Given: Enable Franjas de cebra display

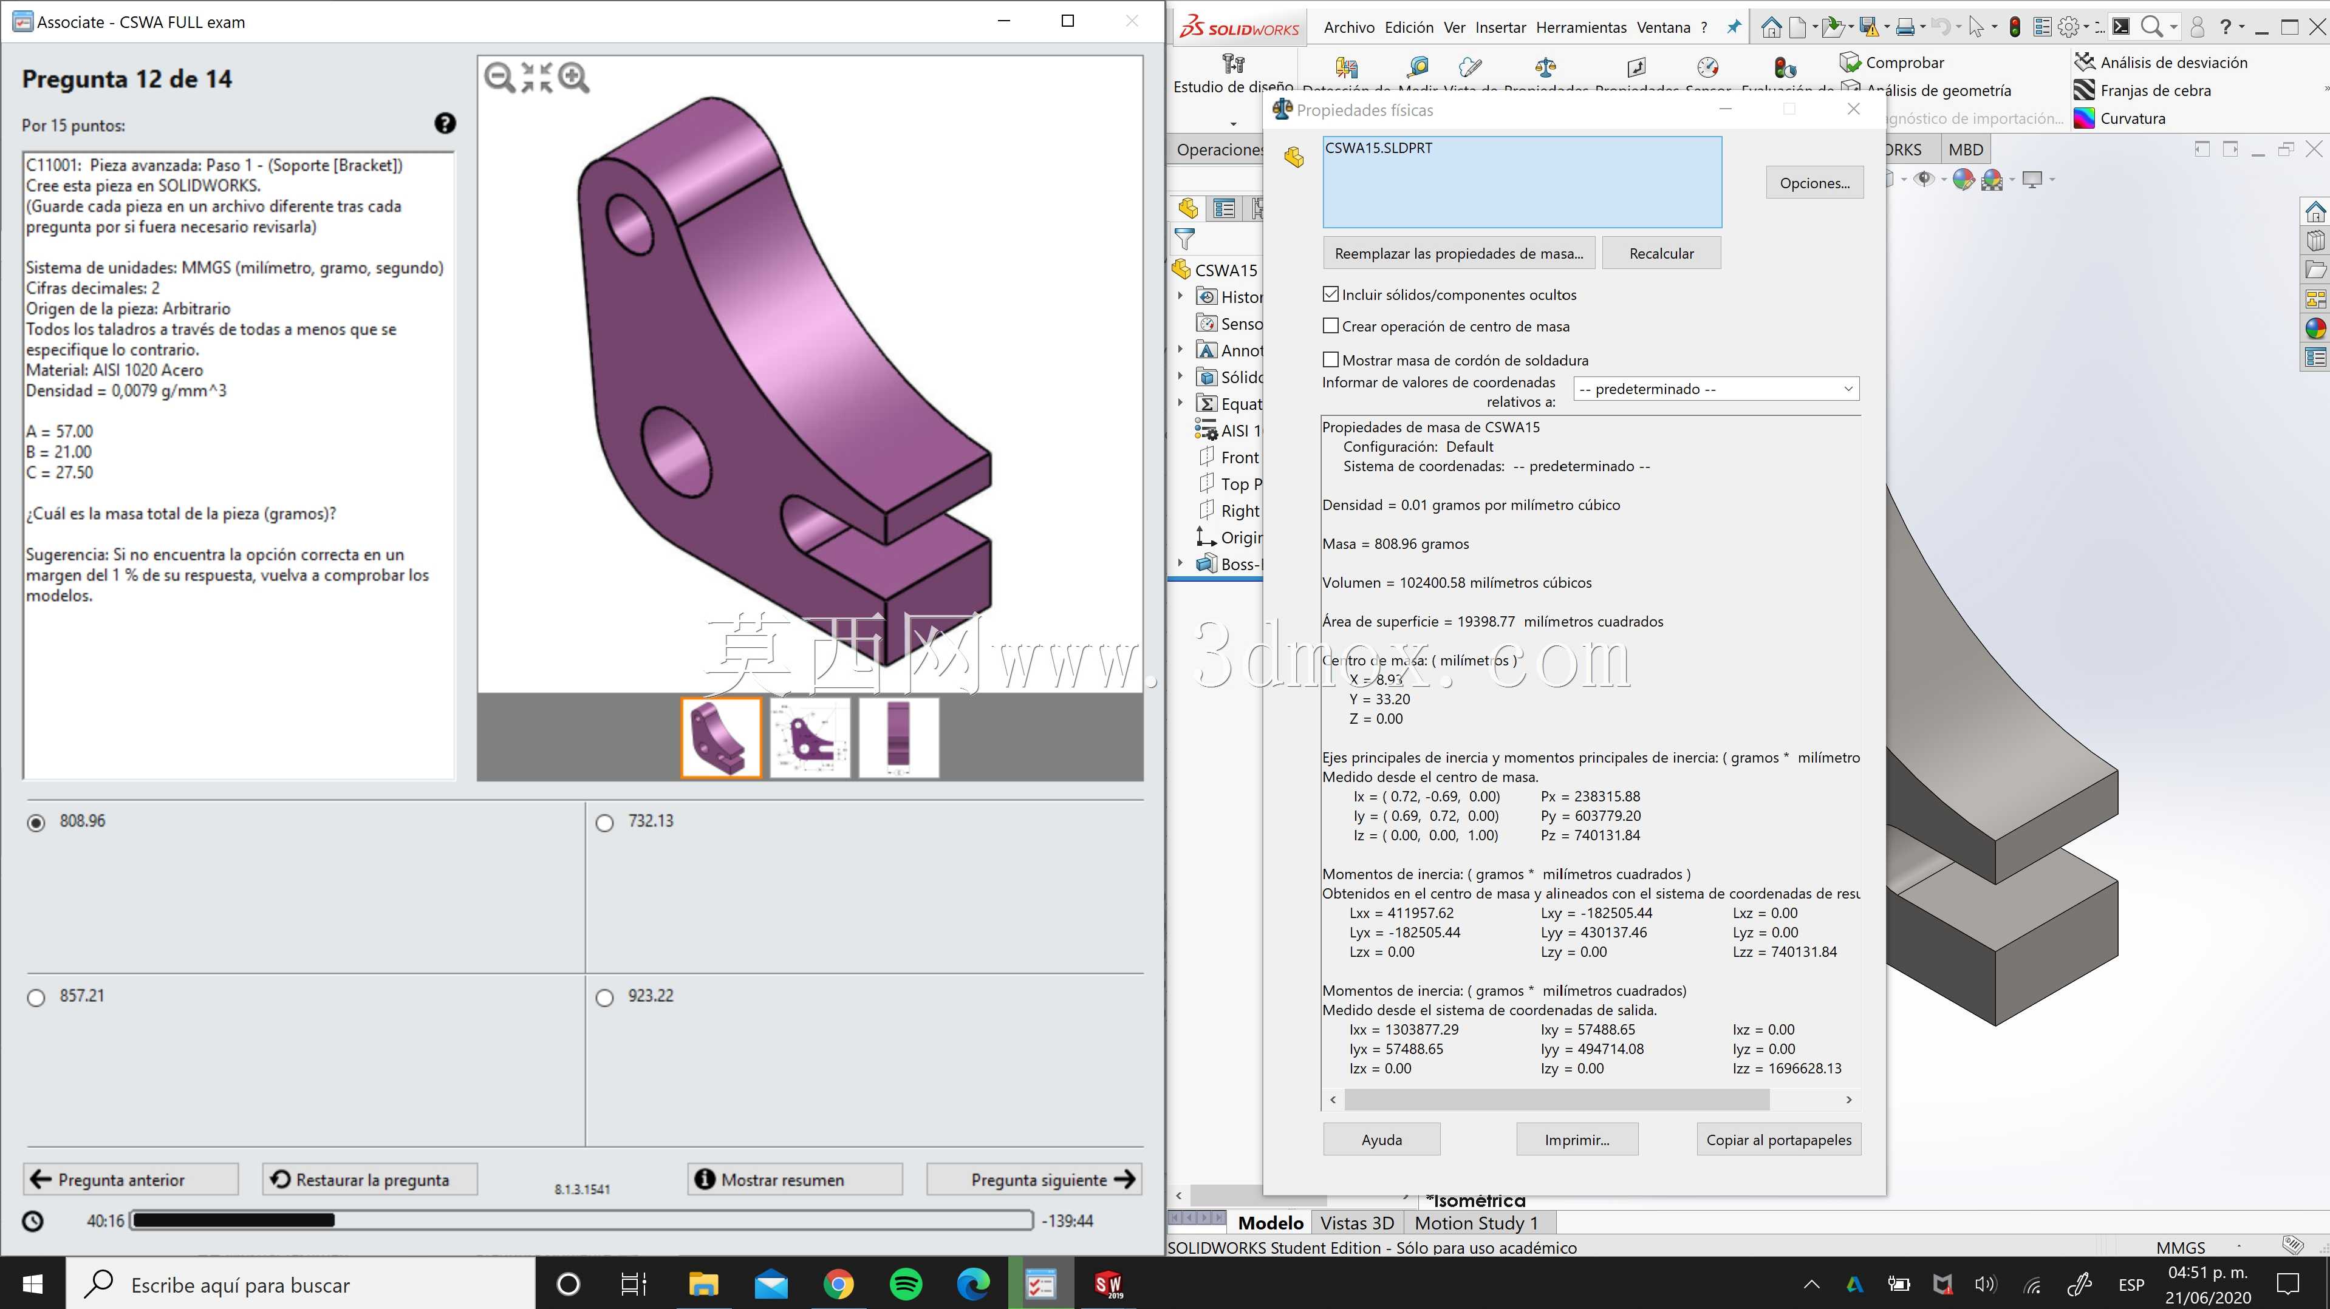Looking at the screenshot, I should pos(2143,90).
